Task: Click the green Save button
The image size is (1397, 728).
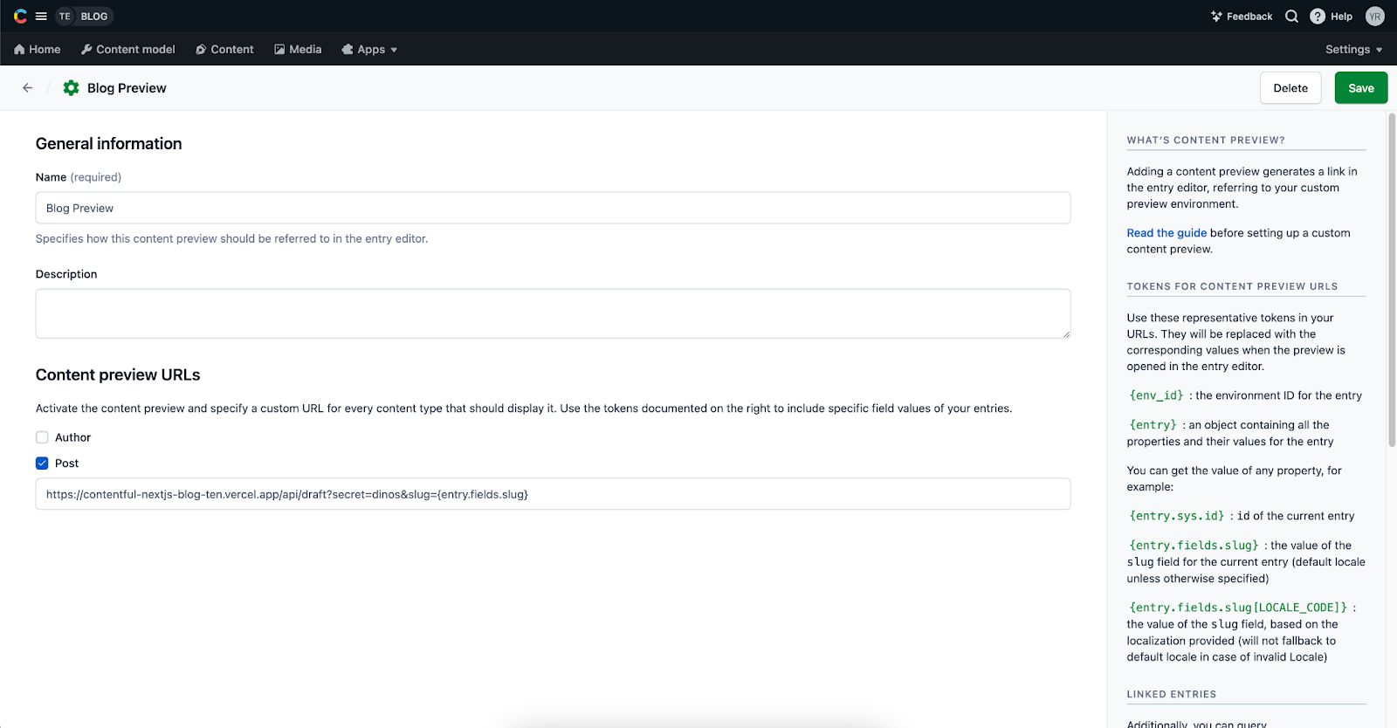Action: click(1361, 87)
